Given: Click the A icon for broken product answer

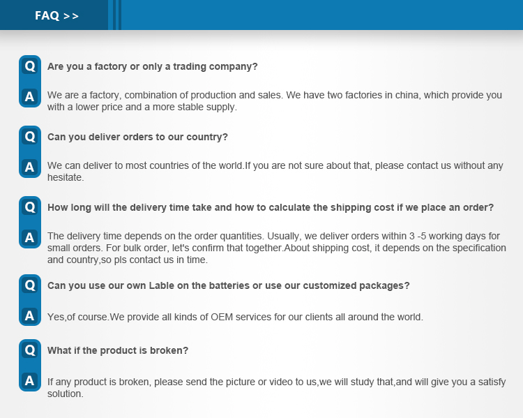Looking at the screenshot, I should click(x=30, y=380).
